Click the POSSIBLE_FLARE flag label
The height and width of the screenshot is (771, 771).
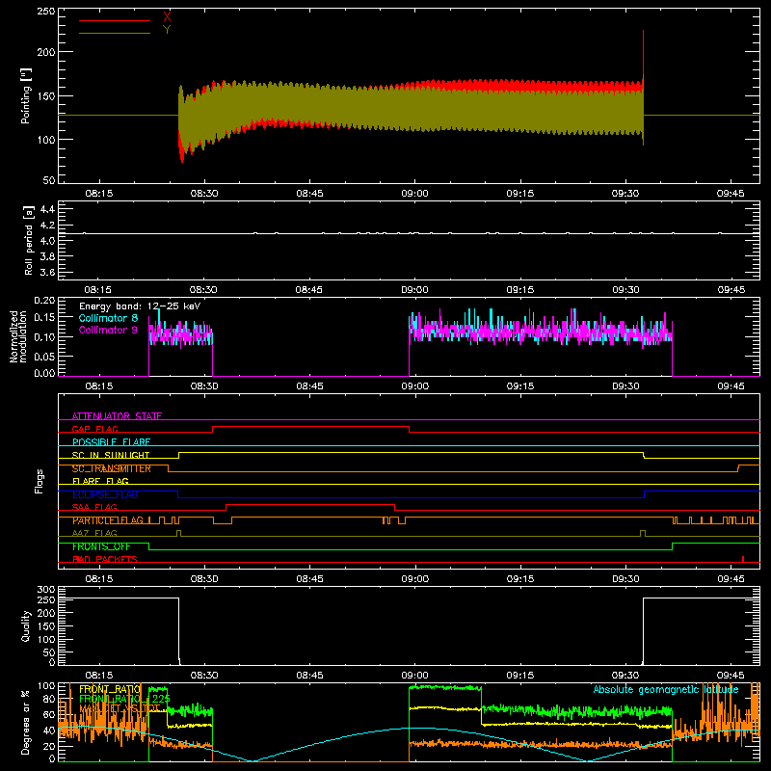tap(111, 442)
